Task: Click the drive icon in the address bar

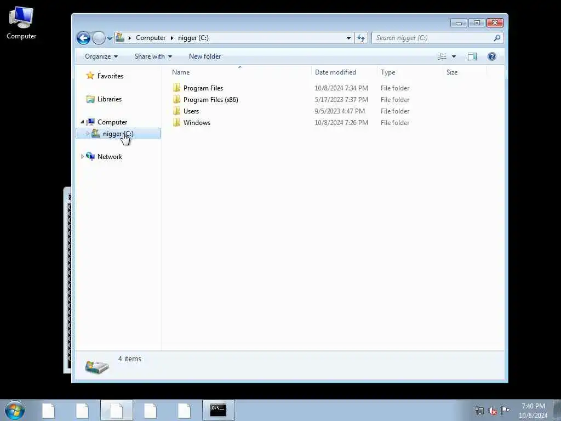Action: click(x=120, y=37)
